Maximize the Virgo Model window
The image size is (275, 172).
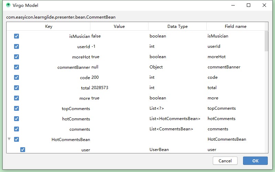(x=249, y=5)
